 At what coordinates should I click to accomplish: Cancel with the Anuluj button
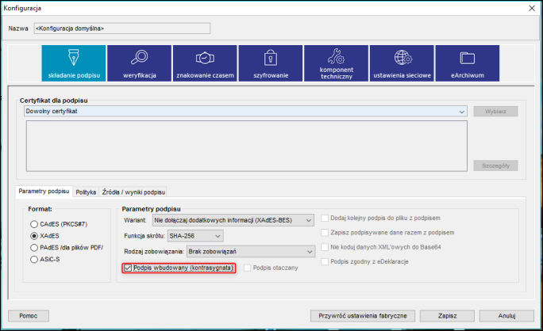pos(506,316)
